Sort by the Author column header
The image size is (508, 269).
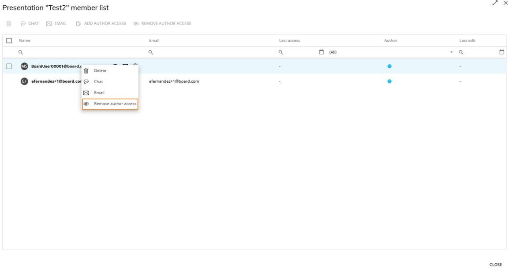(x=391, y=41)
